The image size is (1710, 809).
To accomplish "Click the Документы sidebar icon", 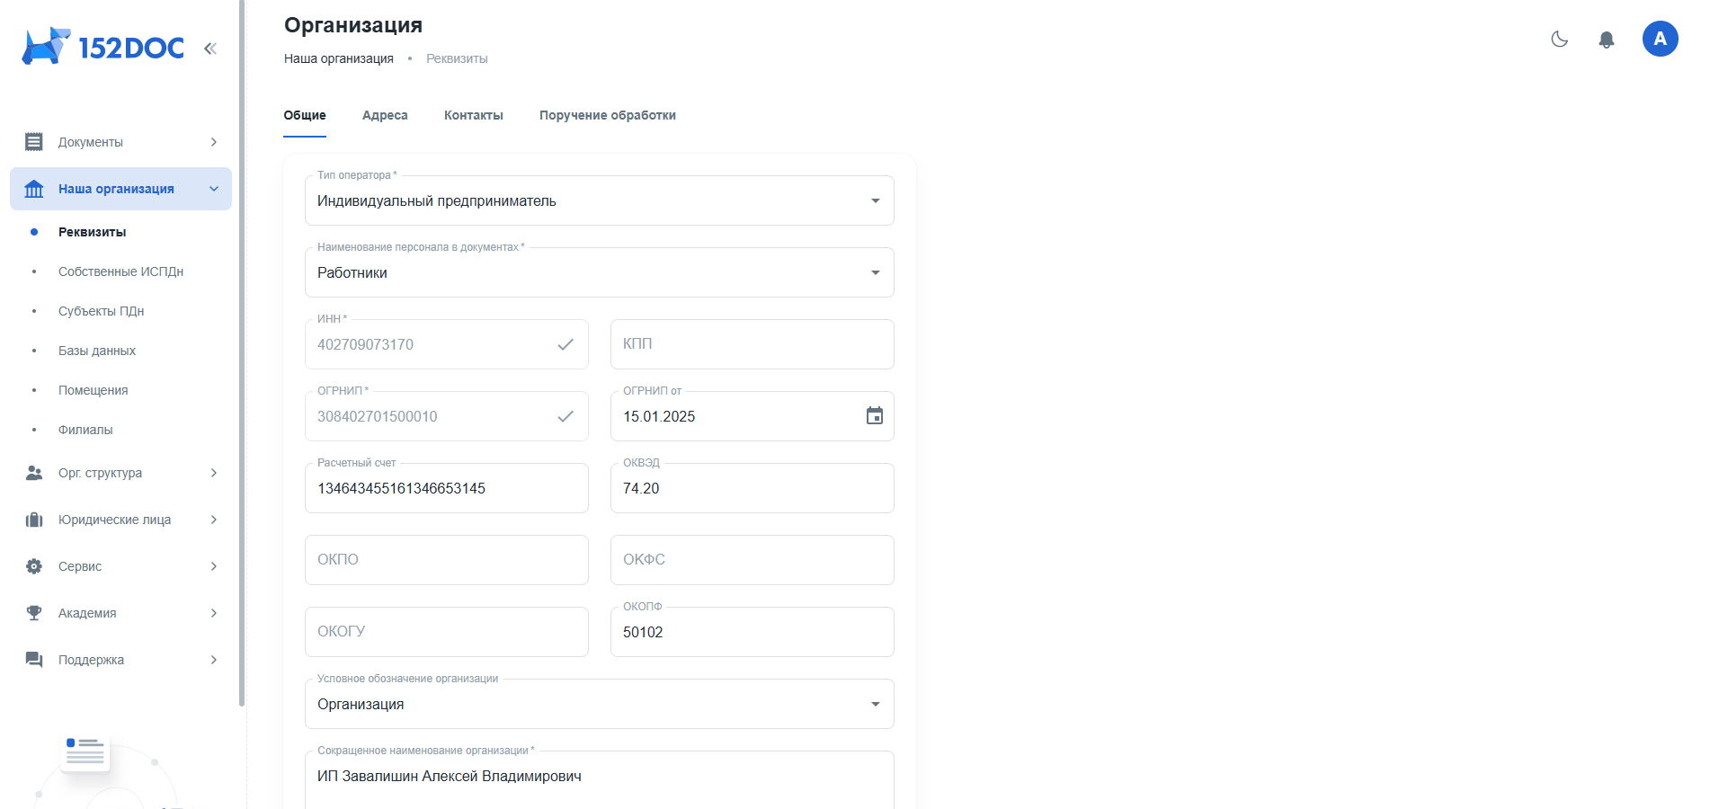I will [34, 142].
